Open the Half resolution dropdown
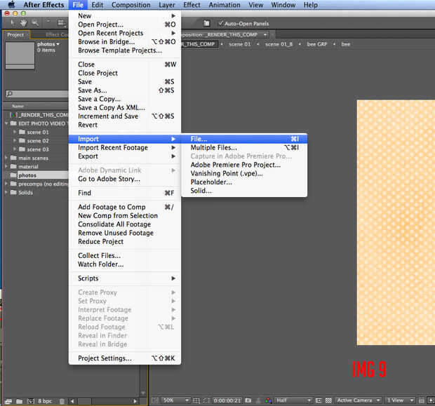 293,400
